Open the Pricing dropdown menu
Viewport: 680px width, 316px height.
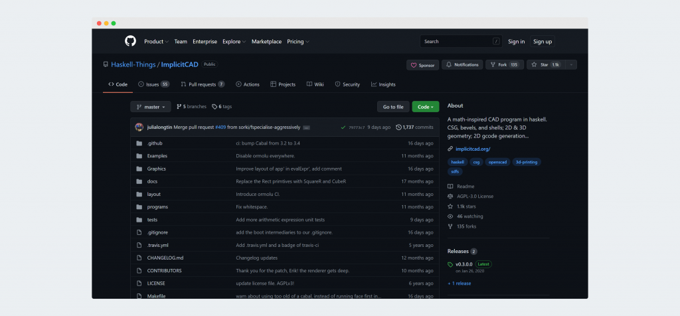pos(298,42)
